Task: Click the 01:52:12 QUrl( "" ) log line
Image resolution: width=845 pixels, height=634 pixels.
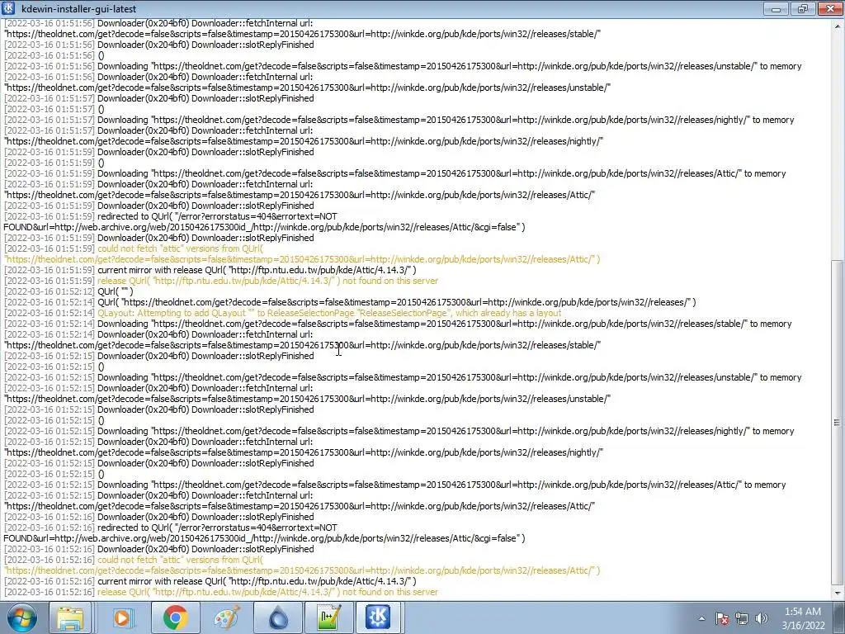Action: [x=68, y=291]
